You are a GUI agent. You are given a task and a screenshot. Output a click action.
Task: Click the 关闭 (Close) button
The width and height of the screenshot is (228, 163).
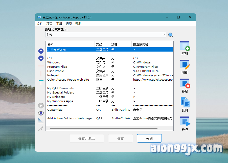coord(149,138)
